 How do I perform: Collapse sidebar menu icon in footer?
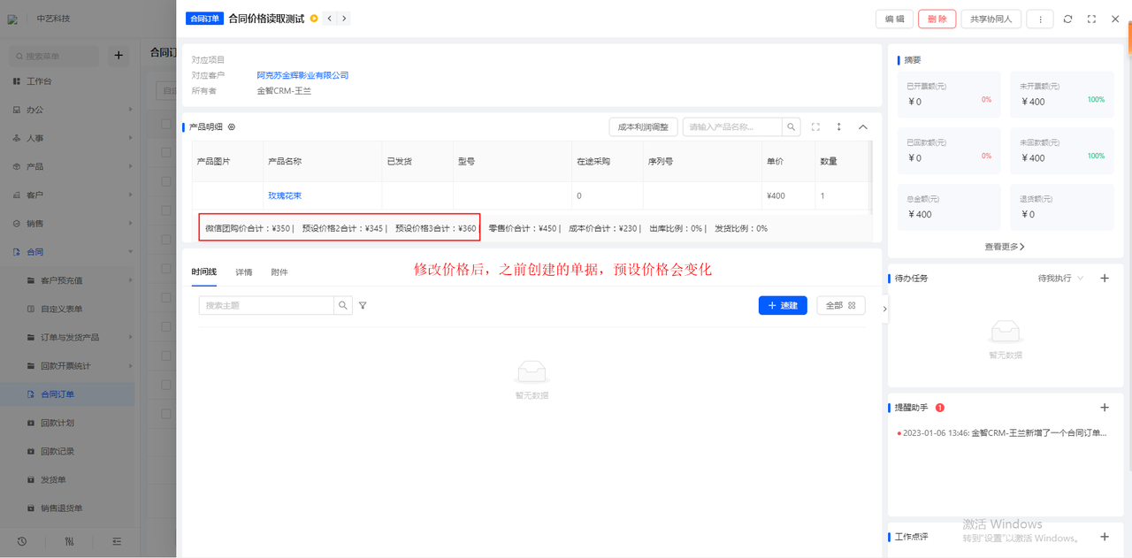click(117, 541)
